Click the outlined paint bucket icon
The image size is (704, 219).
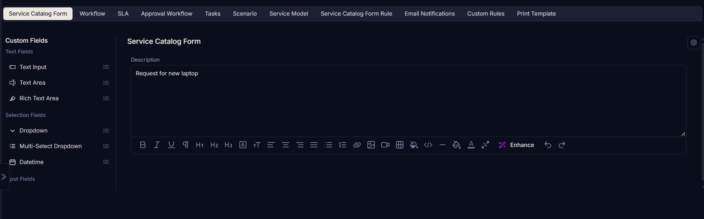[457, 145]
